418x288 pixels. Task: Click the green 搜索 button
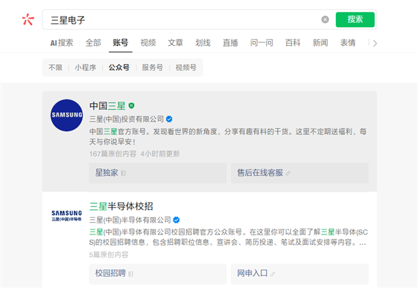pyautogui.click(x=355, y=19)
